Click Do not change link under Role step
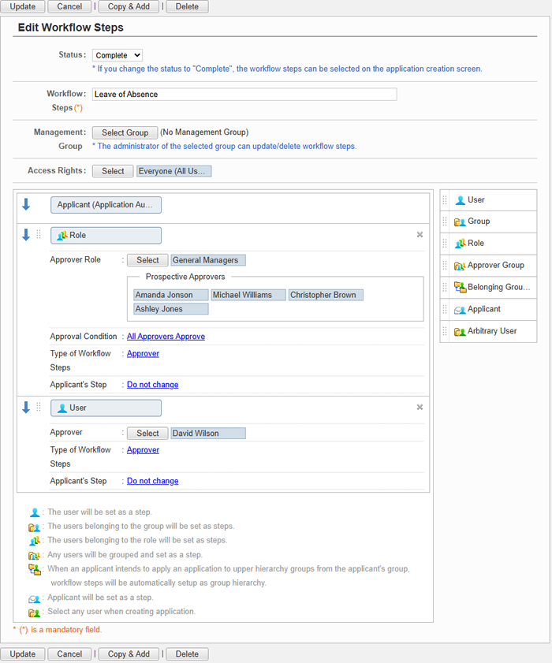This screenshot has height=663, width=552. coord(152,385)
